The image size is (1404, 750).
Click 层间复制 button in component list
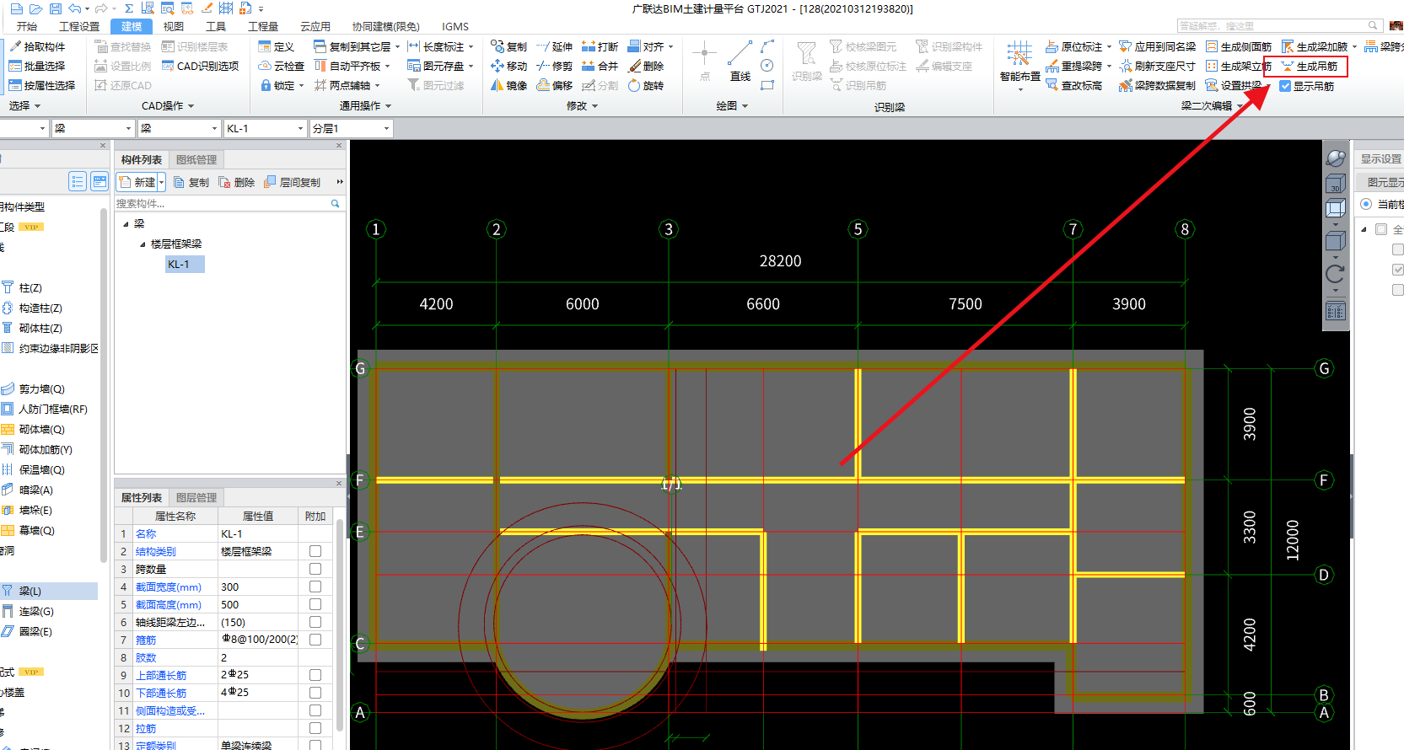point(293,182)
